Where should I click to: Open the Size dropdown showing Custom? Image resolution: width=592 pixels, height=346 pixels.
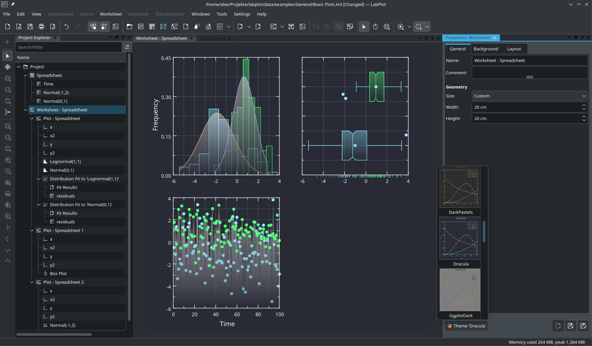pyautogui.click(x=529, y=96)
